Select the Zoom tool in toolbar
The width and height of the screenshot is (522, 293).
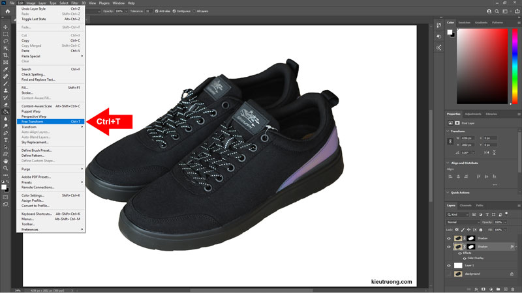(6, 168)
